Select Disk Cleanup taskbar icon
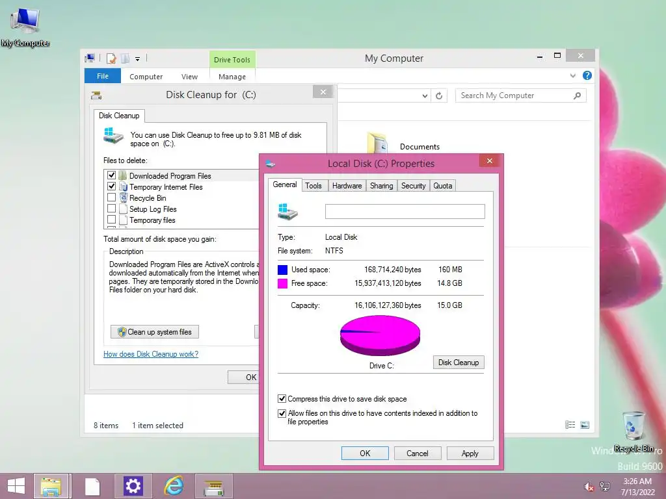Viewport: 666px width, 499px height. point(213,486)
